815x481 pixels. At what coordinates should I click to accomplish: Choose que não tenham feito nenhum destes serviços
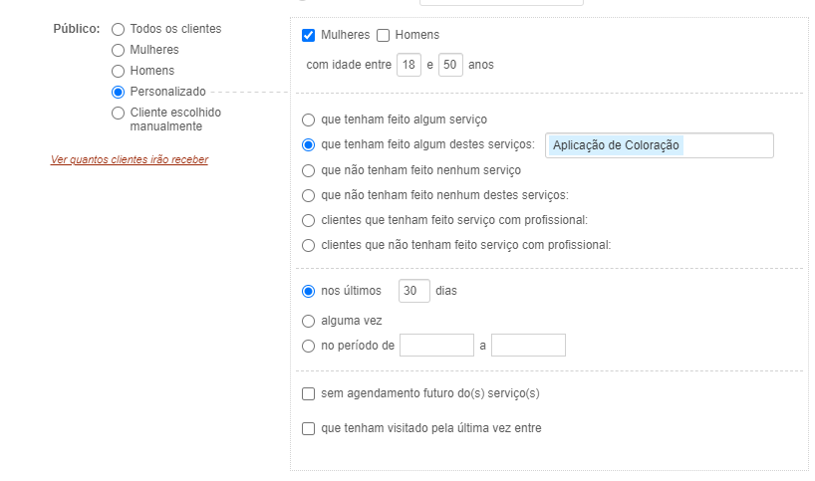tap(308, 196)
